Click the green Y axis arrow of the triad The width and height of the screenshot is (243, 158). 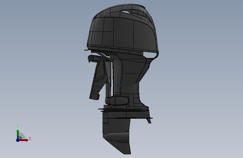18,134
